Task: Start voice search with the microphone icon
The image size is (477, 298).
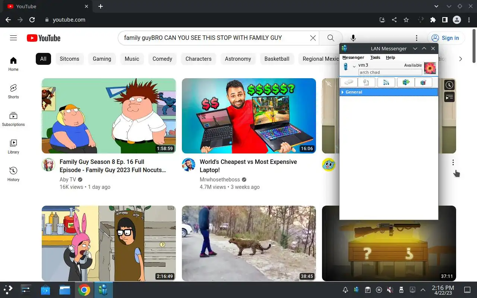Action: click(x=353, y=38)
